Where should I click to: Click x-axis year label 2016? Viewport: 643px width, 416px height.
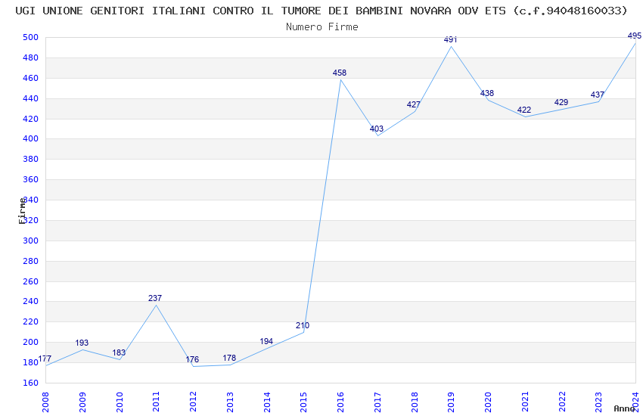(340, 402)
